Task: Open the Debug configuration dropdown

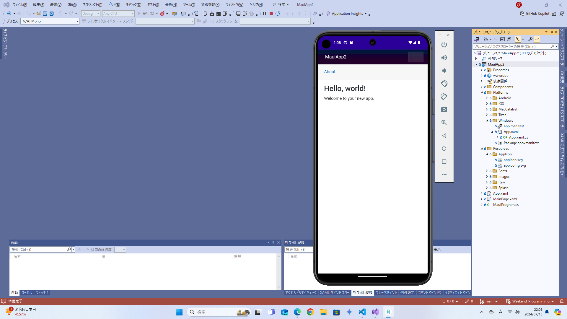Action: pyautogui.click(x=91, y=14)
